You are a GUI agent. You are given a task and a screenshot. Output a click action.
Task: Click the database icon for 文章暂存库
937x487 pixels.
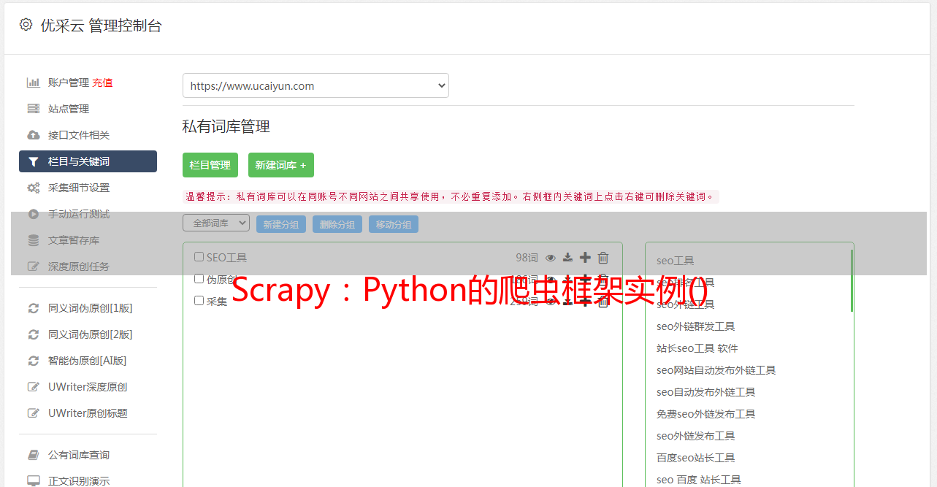tap(34, 240)
